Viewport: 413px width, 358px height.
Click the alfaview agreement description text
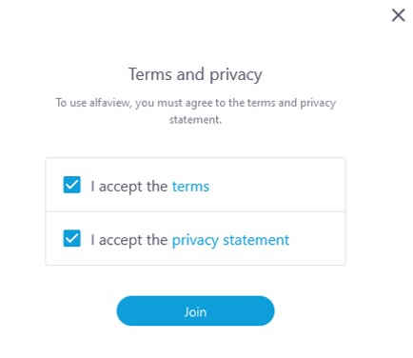click(x=196, y=111)
